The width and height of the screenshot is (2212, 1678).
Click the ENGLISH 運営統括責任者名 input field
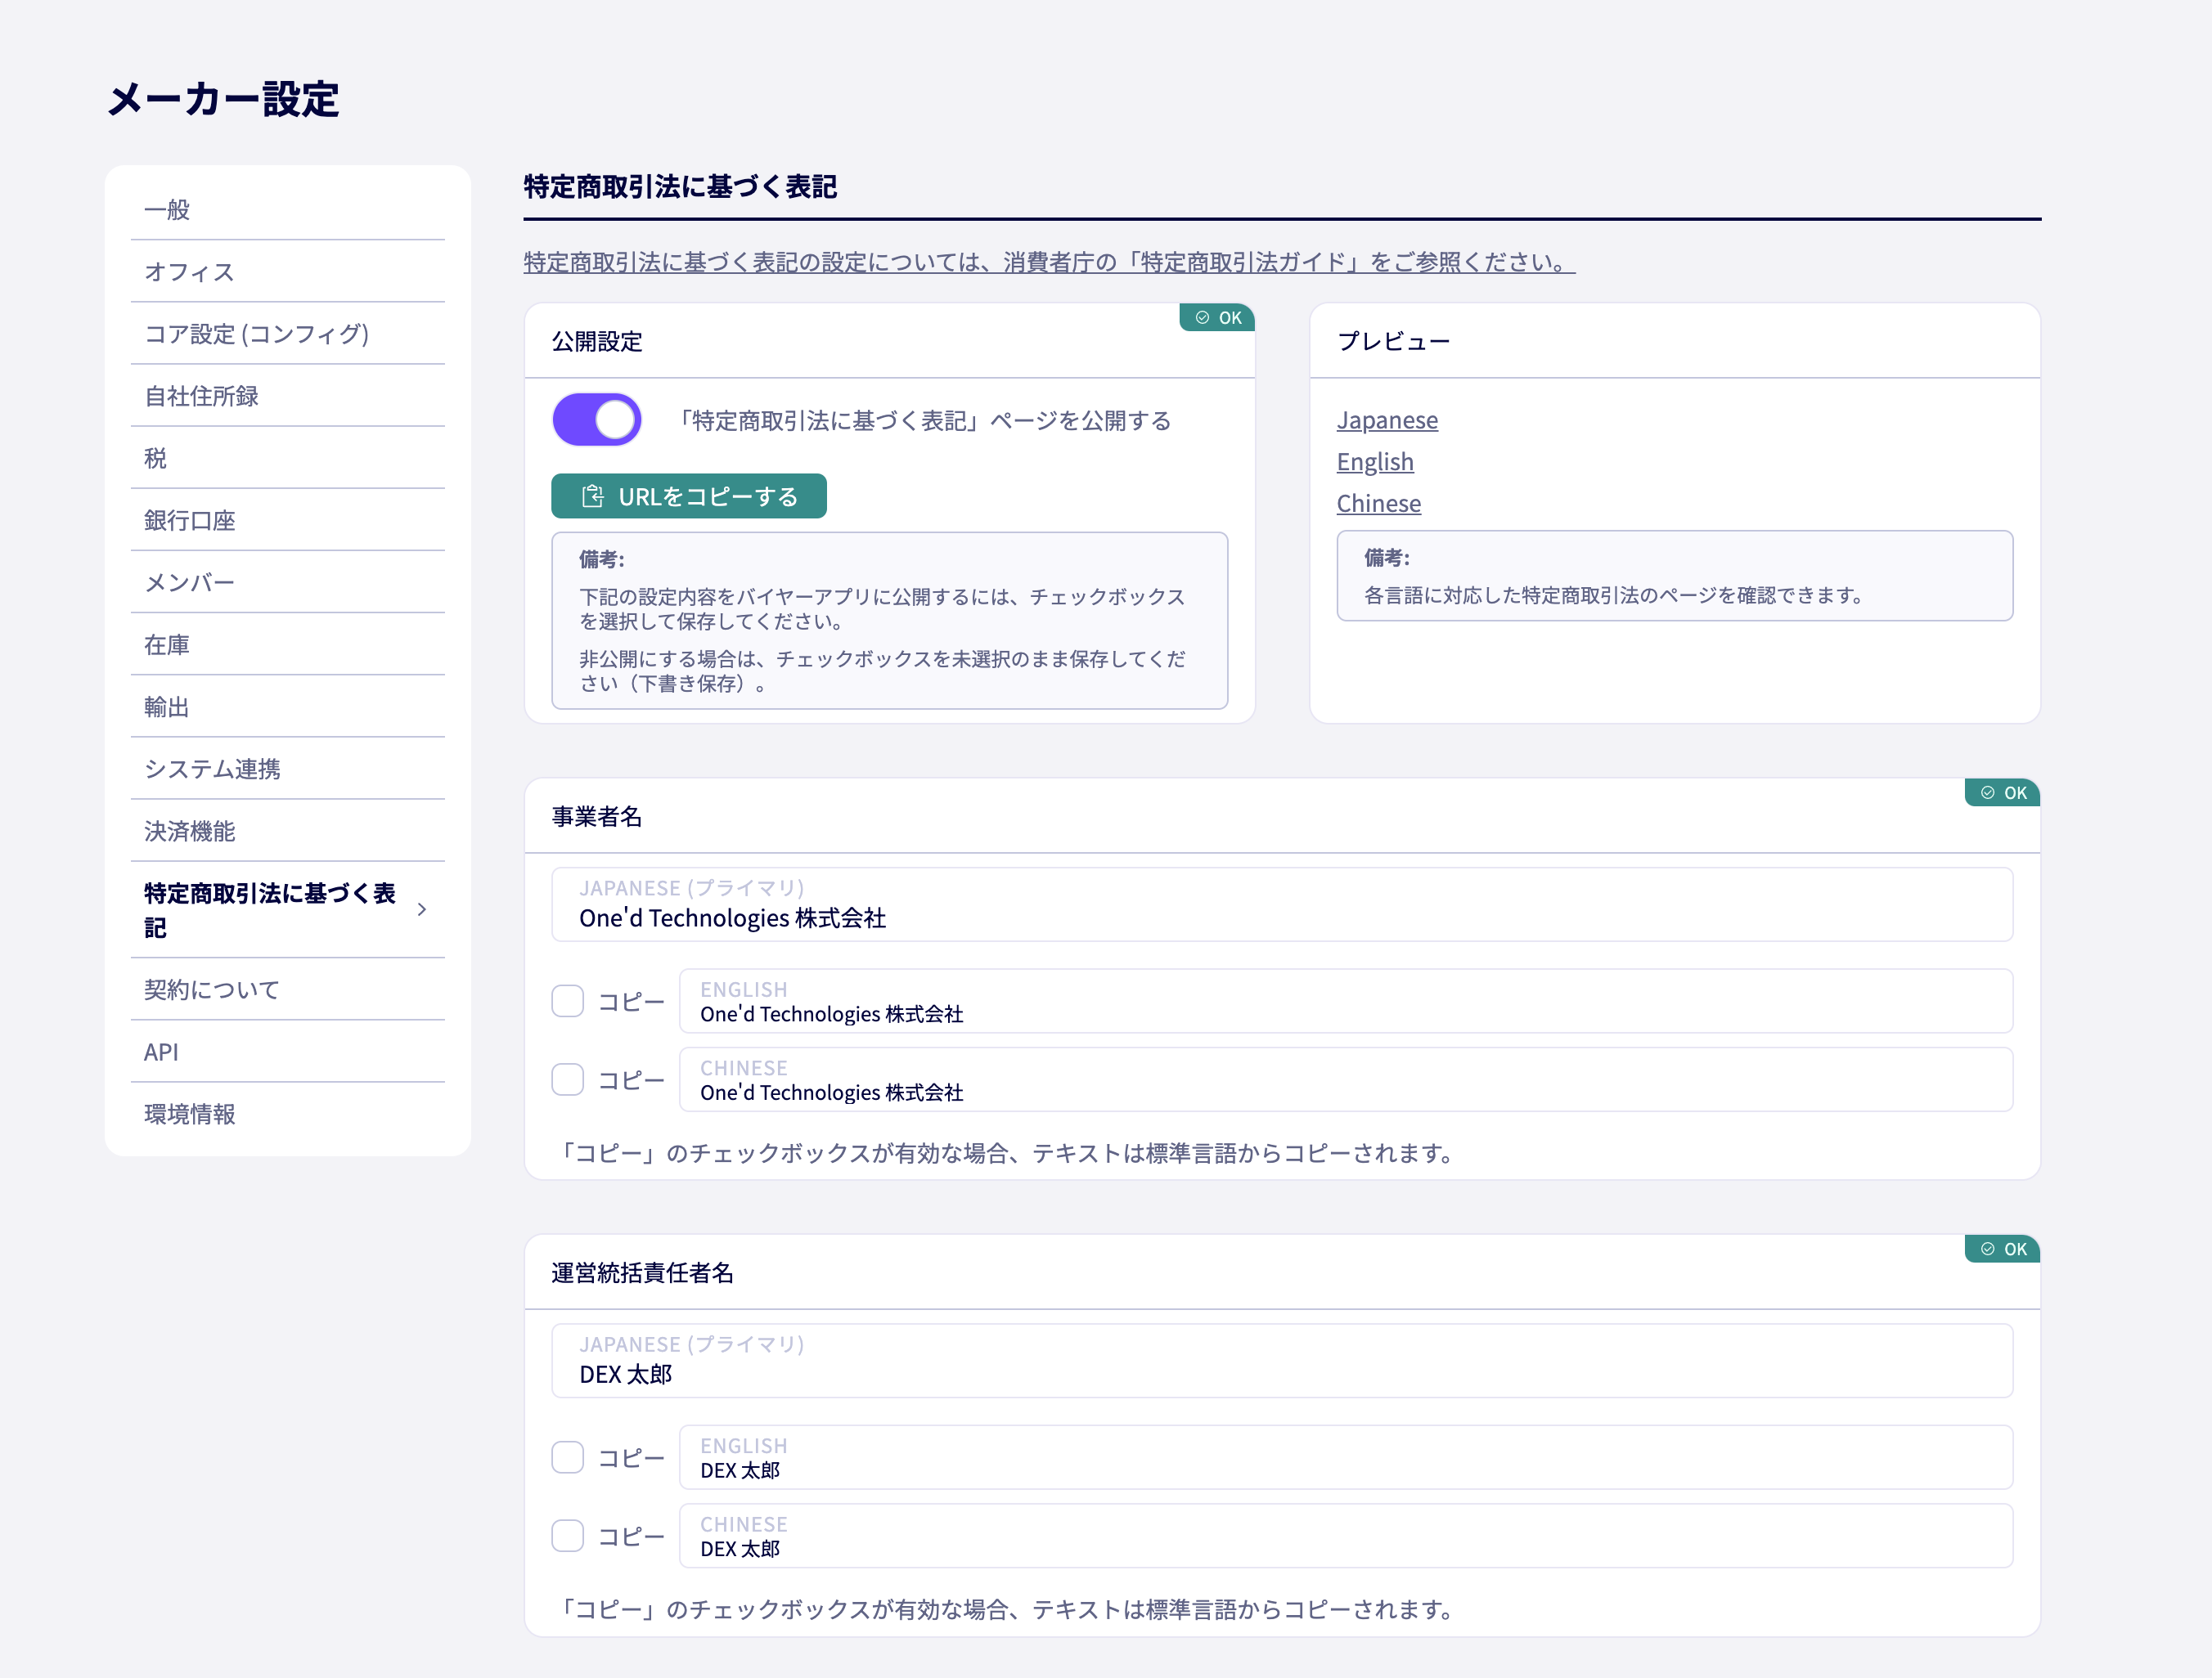1346,1457
